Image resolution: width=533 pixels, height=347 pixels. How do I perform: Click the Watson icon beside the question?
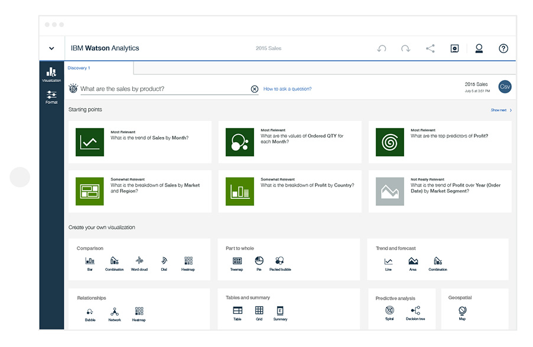point(73,89)
